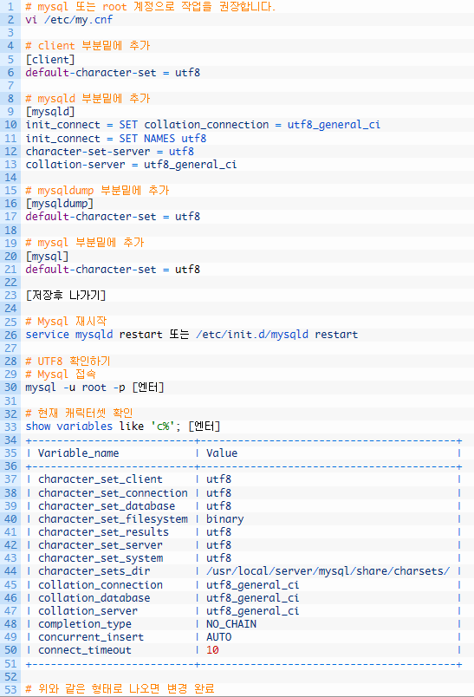Click the '[저장후 나가기]' text
Image resolution: width=474 pixels, height=697 pixels.
(x=66, y=295)
